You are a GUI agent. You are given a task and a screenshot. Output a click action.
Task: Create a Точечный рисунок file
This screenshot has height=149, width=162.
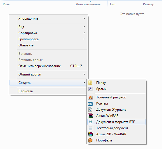pyautogui.click(x=116, y=97)
